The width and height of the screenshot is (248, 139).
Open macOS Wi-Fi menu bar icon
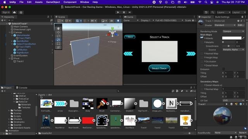(x=200, y=2)
